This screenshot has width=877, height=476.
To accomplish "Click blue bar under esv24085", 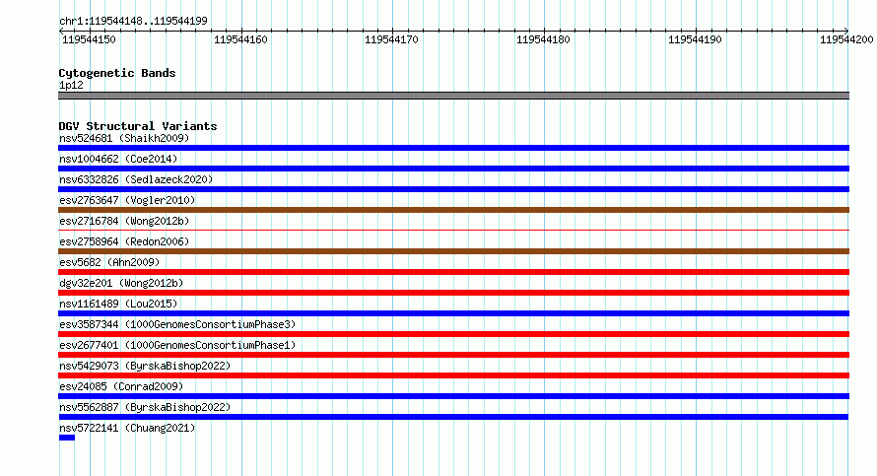I will pos(453,396).
